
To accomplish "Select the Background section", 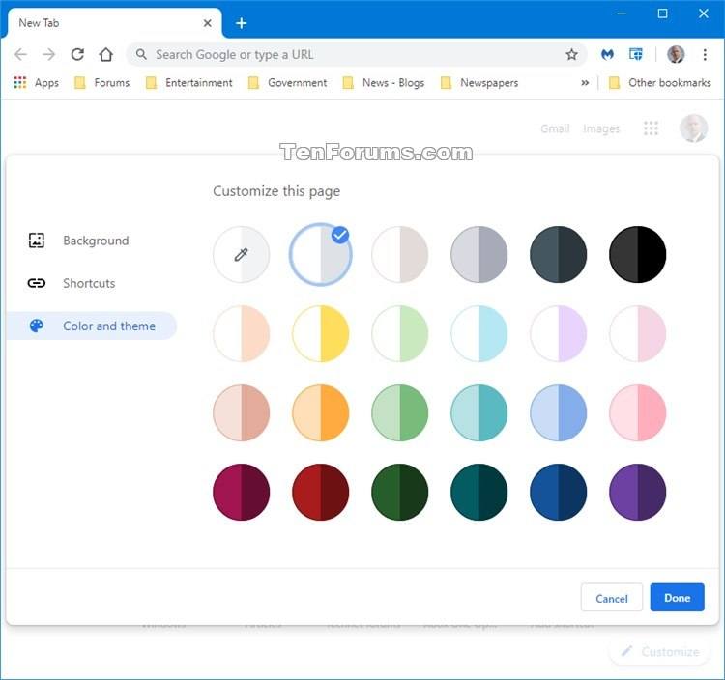I will click(x=91, y=241).
